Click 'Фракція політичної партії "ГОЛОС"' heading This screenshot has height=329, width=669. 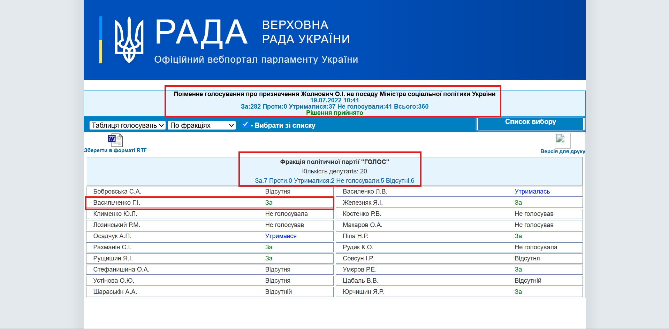[x=335, y=162]
